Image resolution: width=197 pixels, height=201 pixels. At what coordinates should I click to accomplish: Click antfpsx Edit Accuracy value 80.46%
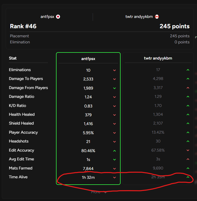[x=88, y=151]
